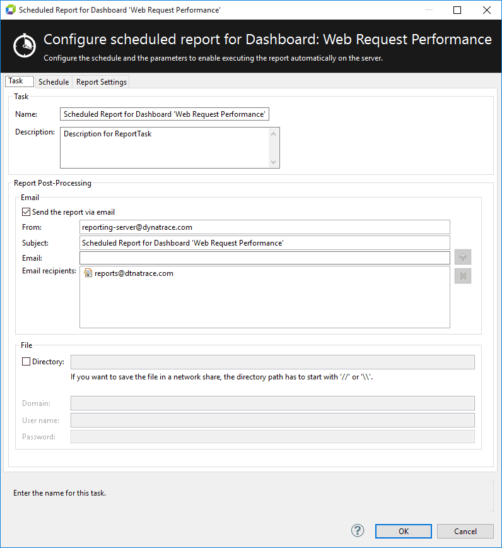Click the Directory path field
This screenshot has width=502, height=548.
tap(272, 362)
